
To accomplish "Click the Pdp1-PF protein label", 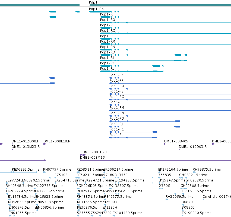I will (x=116, y=81).
